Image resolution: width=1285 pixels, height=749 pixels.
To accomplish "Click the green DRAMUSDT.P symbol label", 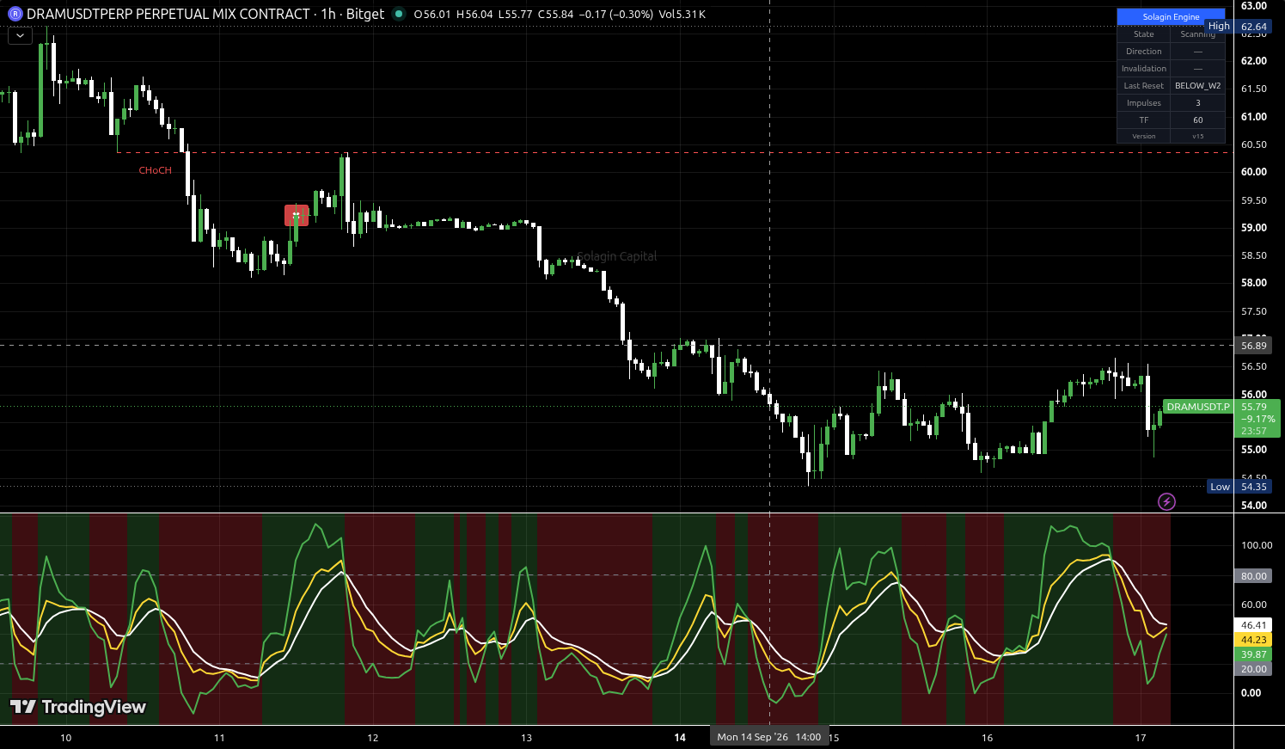I will click(1198, 407).
